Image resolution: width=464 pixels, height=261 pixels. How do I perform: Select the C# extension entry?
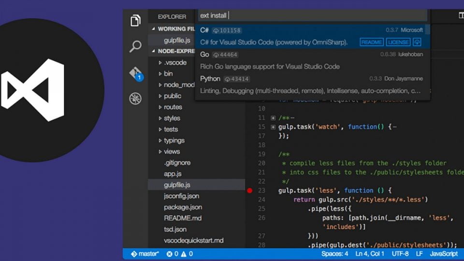click(312, 36)
